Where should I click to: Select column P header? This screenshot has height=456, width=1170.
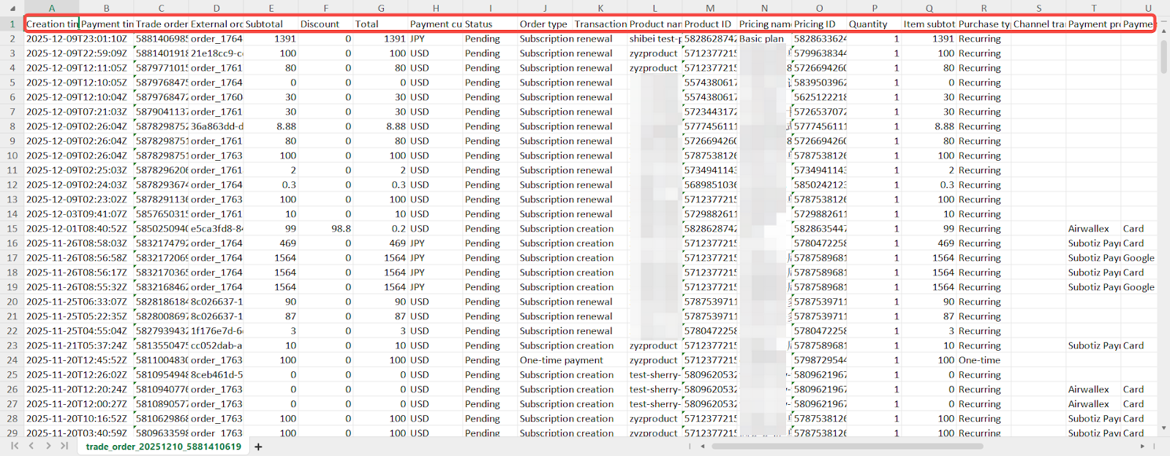click(x=874, y=8)
